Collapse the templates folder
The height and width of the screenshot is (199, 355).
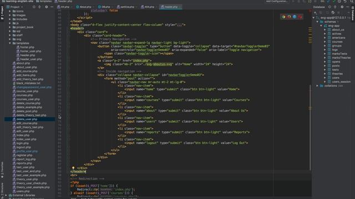[10, 43]
